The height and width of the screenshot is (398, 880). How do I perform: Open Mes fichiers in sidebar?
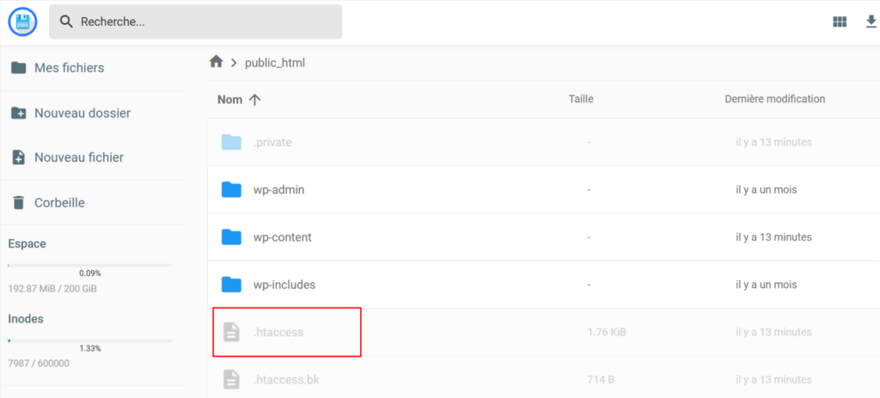click(x=69, y=68)
